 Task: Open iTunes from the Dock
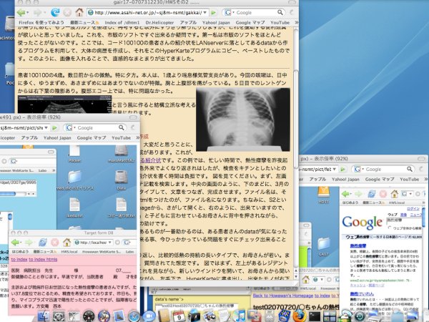[239, 316]
